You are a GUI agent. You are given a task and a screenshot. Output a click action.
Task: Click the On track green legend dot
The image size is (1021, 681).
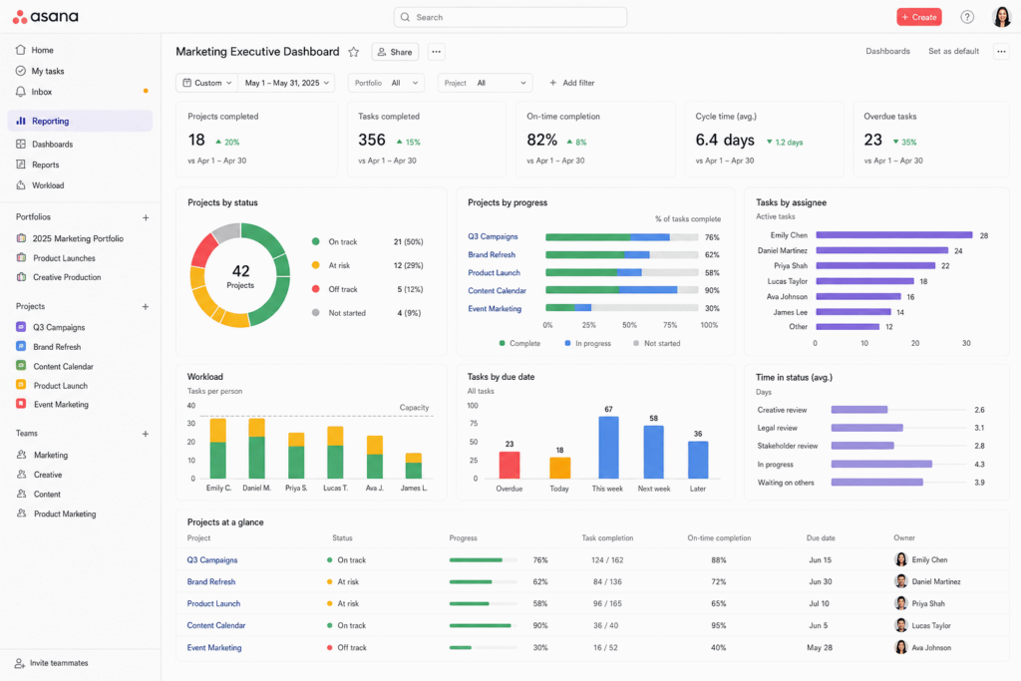[316, 241]
